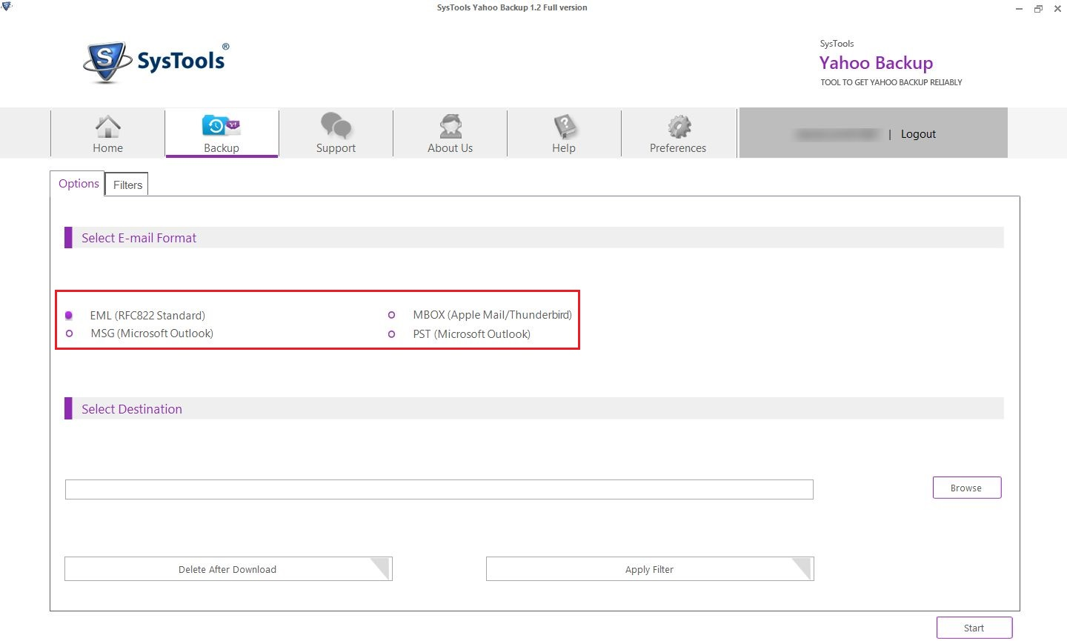Toggle the Apply Filter option

(x=649, y=569)
